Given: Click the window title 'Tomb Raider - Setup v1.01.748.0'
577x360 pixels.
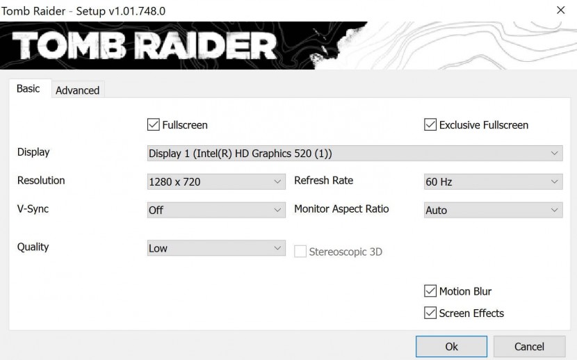Looking at the screenshot, I should pyautogui.click(x=83, y=11).
